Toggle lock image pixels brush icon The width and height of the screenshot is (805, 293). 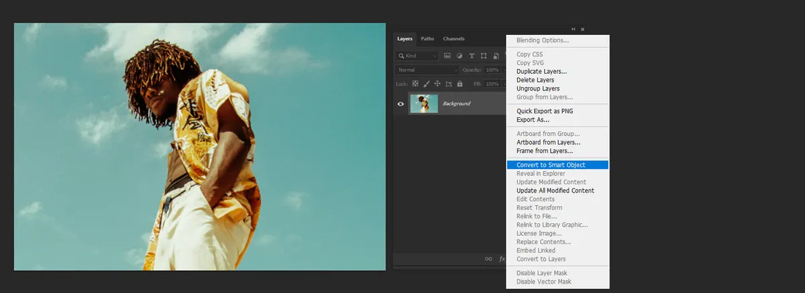pyautogui.click(x=426, y=84)
